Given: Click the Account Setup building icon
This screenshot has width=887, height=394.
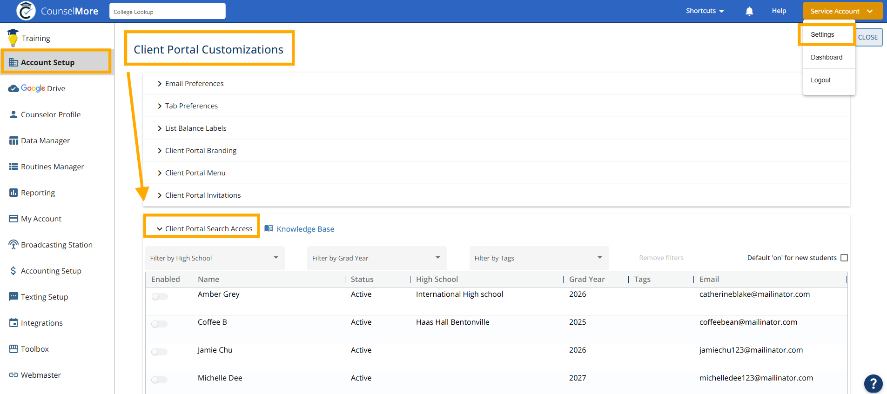Looking at the screenshot, I should pos(13,62).
